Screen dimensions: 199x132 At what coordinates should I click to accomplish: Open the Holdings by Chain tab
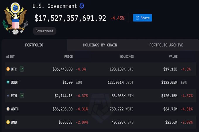100,45
